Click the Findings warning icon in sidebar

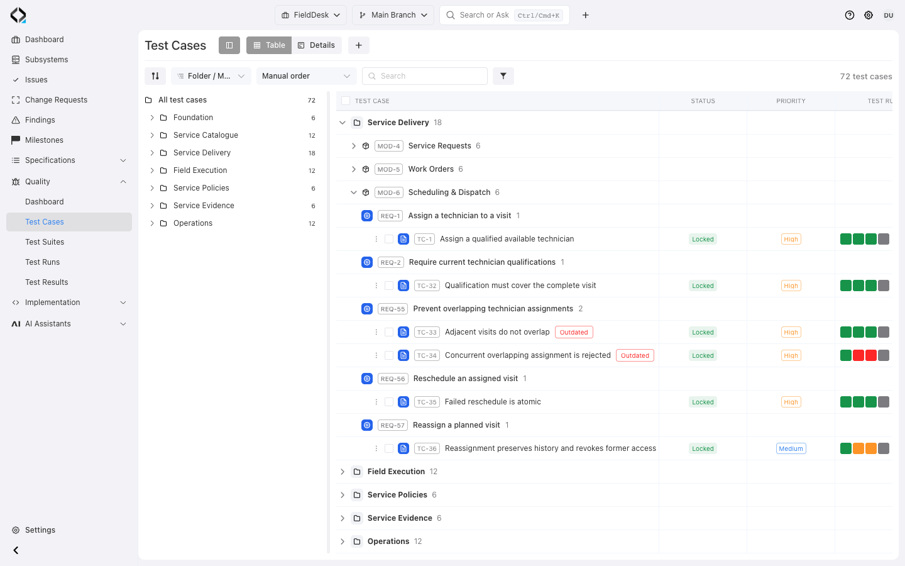point(16,120)
